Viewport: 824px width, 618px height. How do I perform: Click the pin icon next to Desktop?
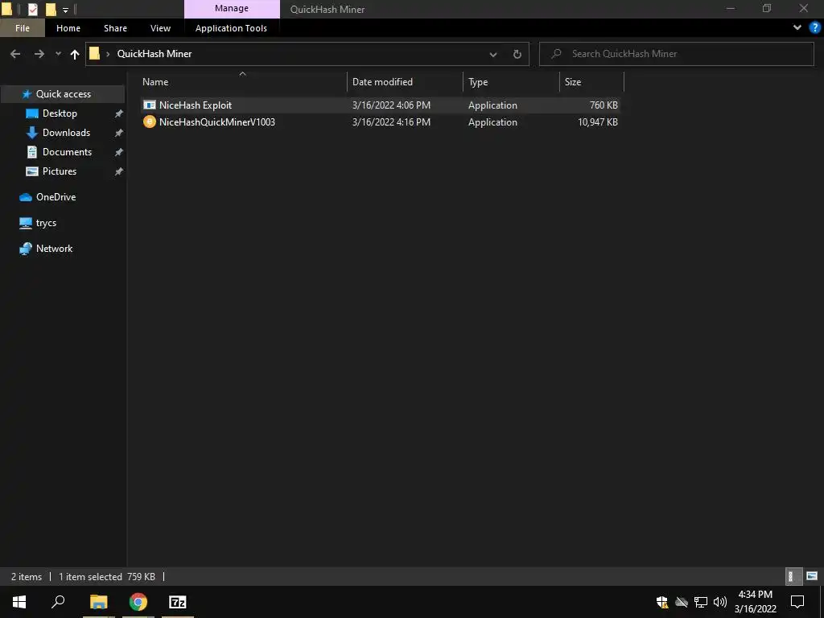coord(119,113)
